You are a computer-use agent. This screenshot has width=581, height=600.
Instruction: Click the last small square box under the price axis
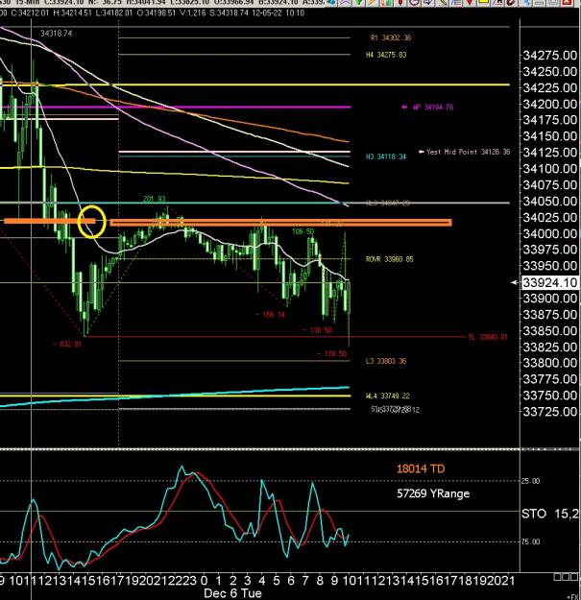coord(574,577)
